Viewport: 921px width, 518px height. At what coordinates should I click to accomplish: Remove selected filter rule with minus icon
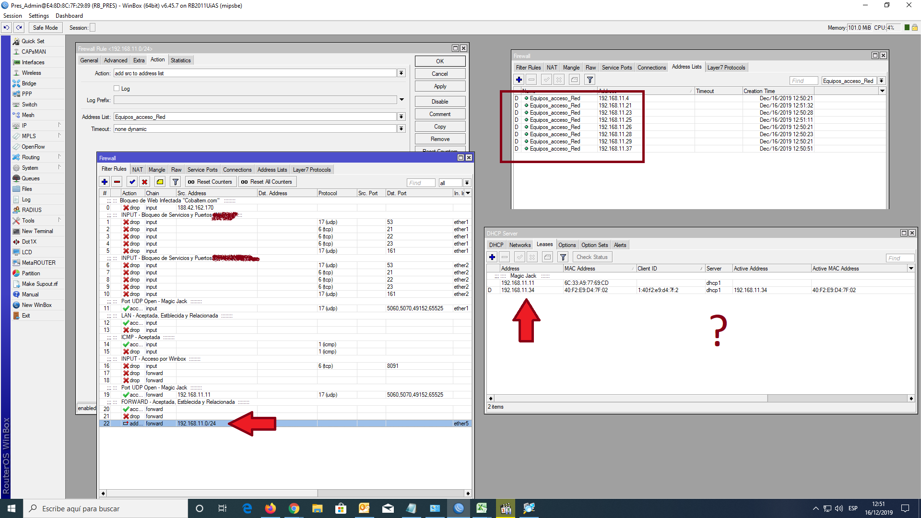pos(117,182)
